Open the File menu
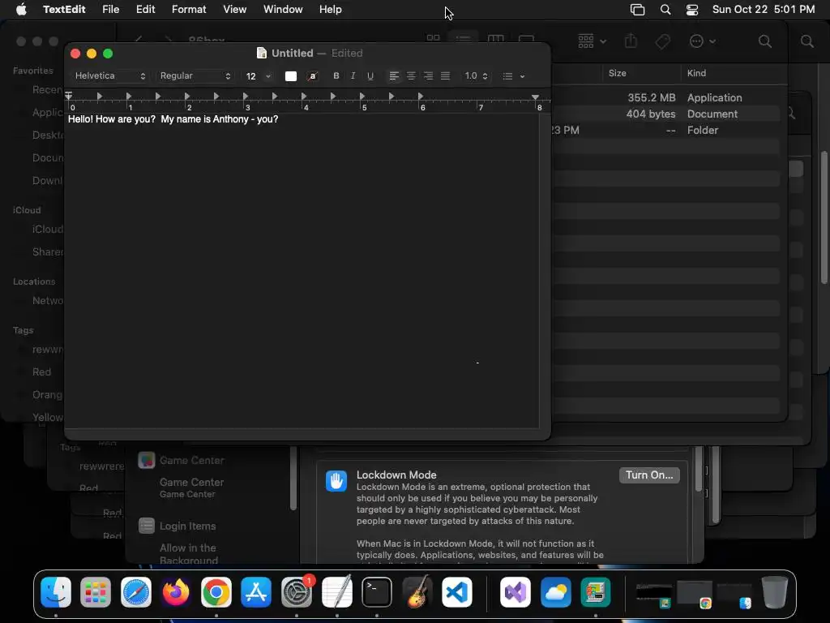Image resolution: width=830 pixels, height=623 pixels. point(110,10)
